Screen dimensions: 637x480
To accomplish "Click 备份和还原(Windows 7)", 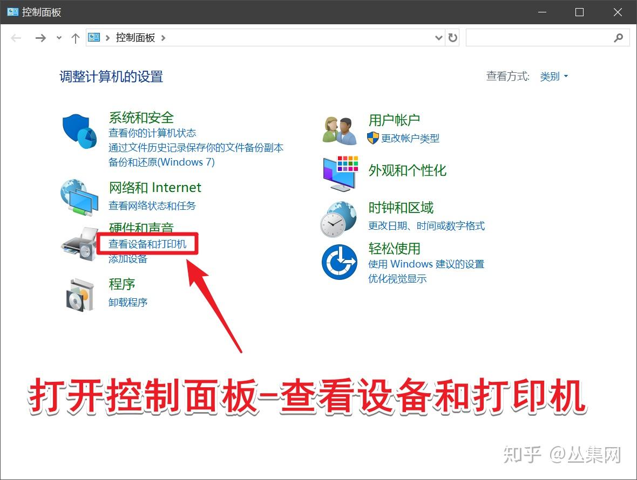I will point(162,162).
